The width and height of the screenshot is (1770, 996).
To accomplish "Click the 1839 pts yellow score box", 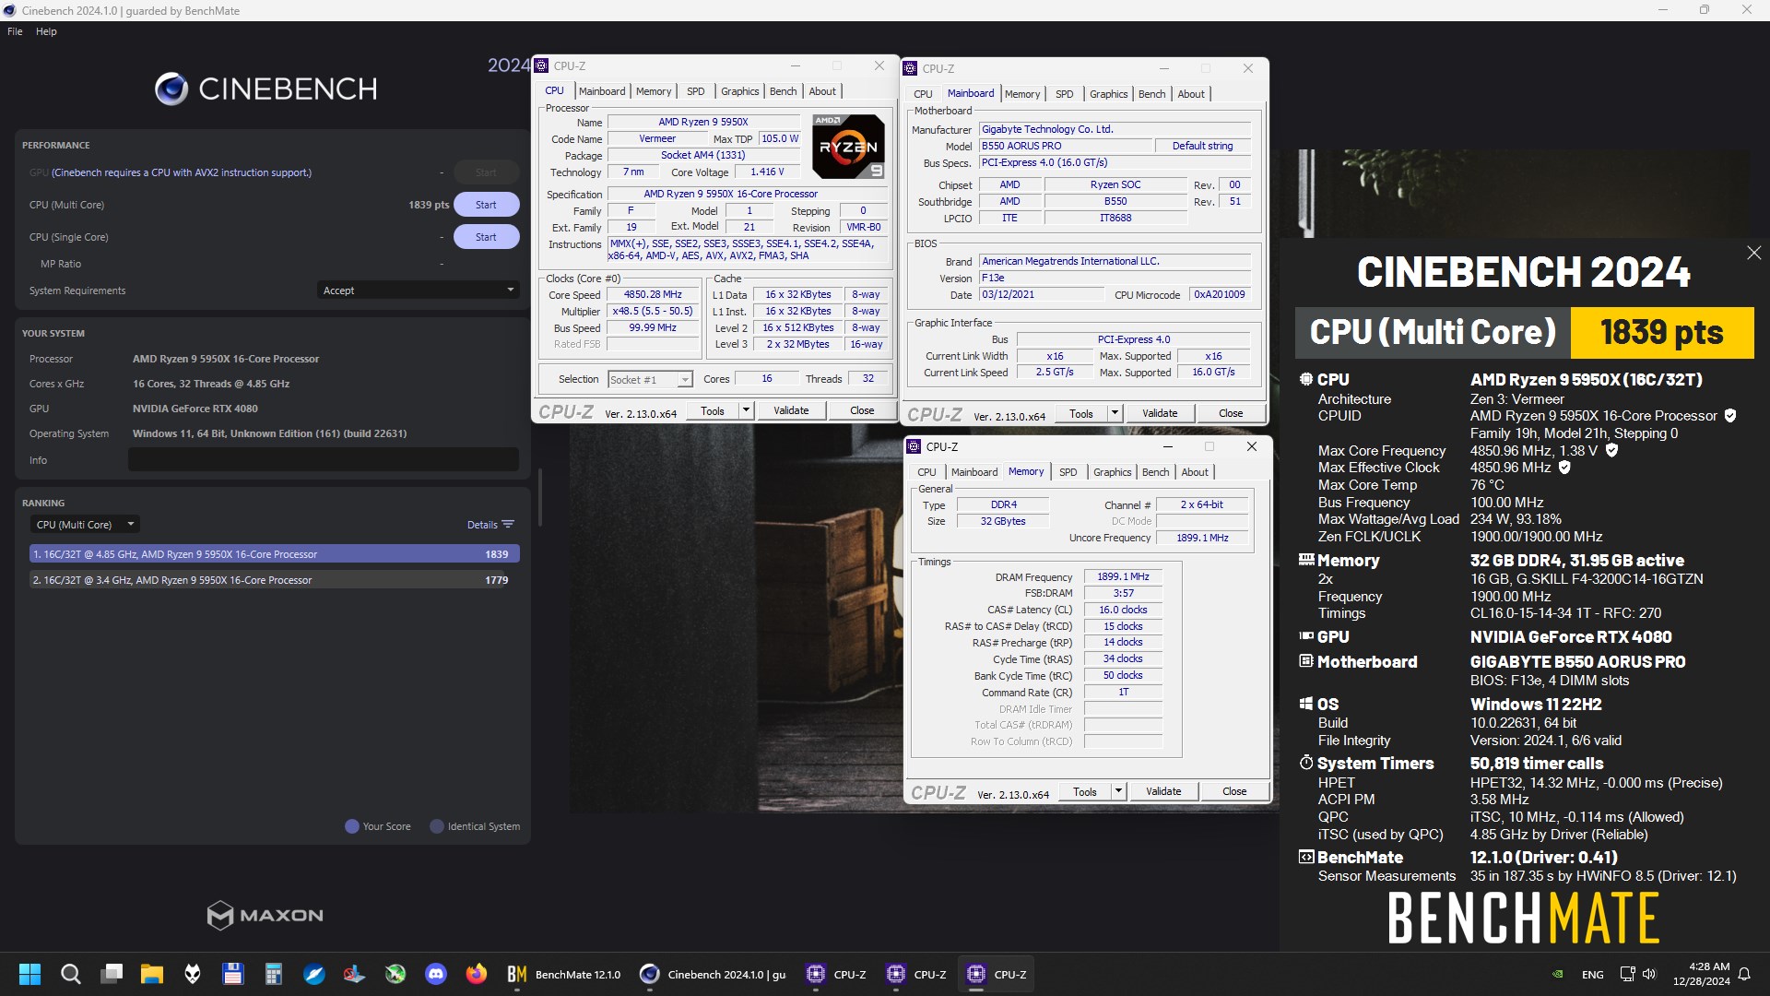I will [1661, 332].
